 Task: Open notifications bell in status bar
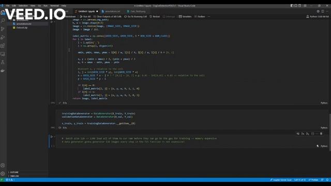click(x=327, y=180)
